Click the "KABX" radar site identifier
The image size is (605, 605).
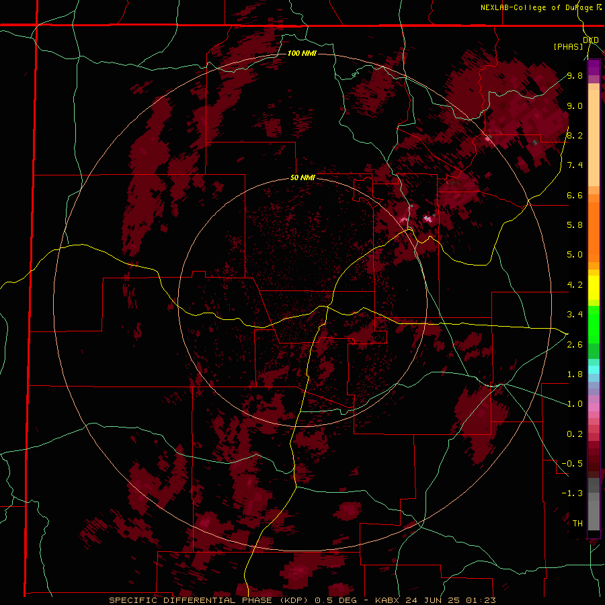[388, 600]
